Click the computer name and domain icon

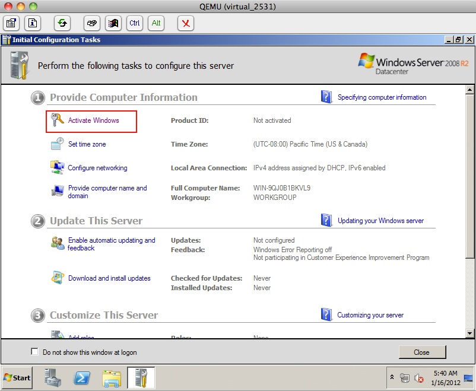58,190
